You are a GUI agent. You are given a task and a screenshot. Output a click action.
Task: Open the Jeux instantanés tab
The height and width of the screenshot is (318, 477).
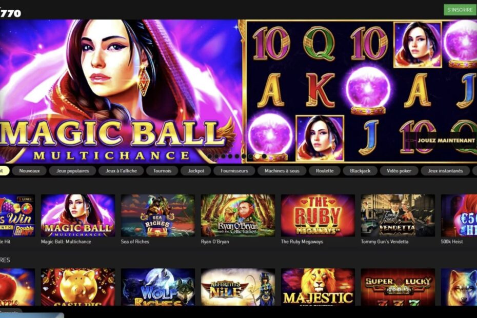pos(445,171)
